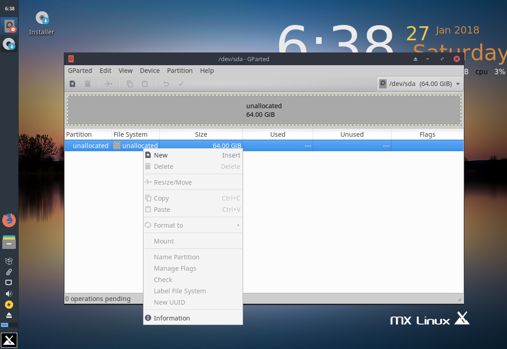Click the Paste partition toolbar icon
Viewport: 507px width, 349px height.
click(145, 84)
